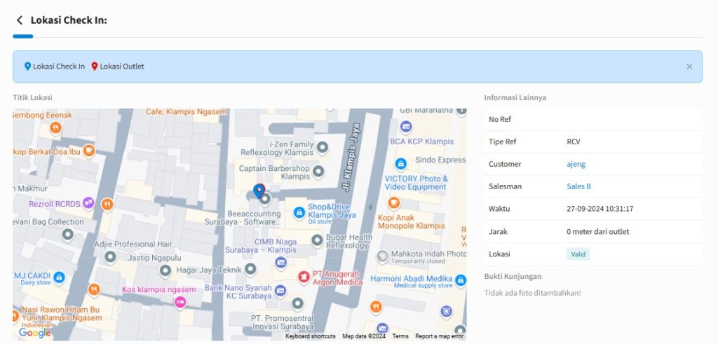Click the Kopi Anak Monopole cafe pin

pos(394,202)
